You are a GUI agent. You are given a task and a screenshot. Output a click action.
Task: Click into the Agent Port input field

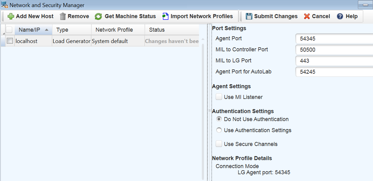pyautogui.click(x=334, y=39)
